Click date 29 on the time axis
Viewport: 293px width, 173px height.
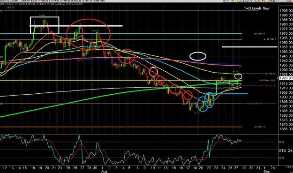244,168
